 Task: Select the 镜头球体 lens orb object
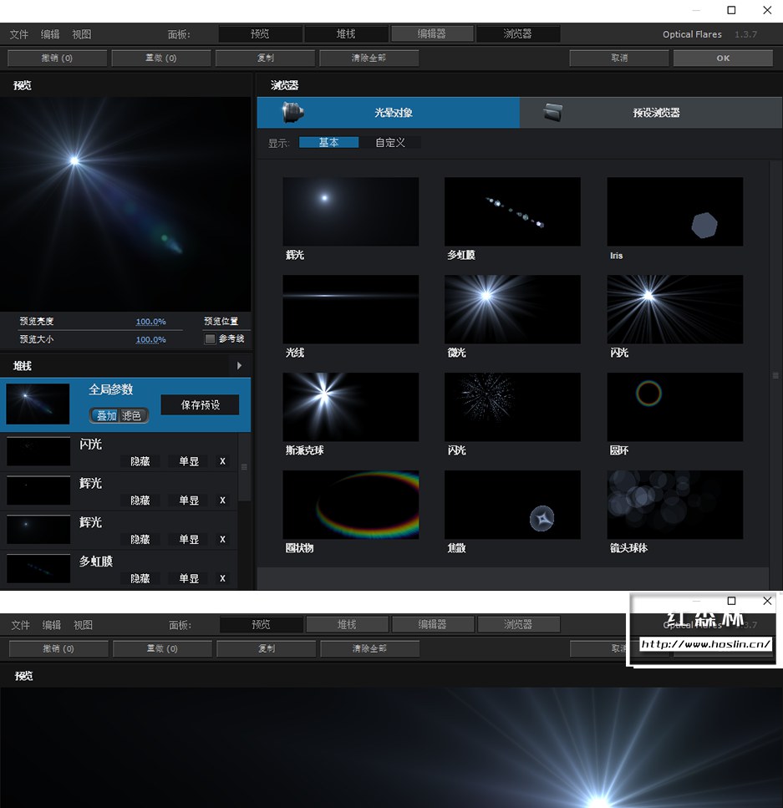[x=674, y=504]
